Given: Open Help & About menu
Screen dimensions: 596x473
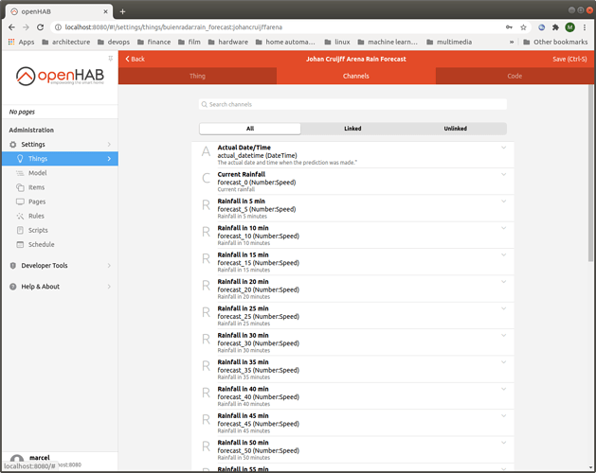Looking at the screenshot, I should click(60, 287).
